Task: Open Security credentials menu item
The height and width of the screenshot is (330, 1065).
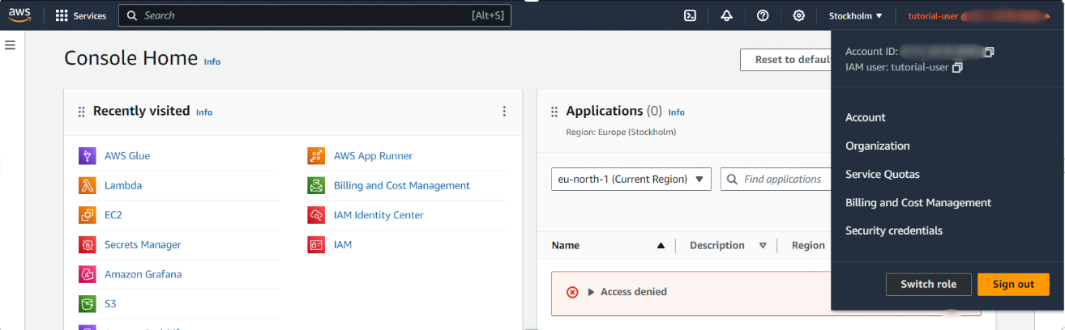Action: click(x=894, y=231)
